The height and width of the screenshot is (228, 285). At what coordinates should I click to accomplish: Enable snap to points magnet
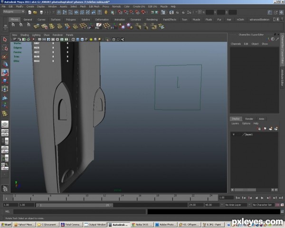pos(132,12)
